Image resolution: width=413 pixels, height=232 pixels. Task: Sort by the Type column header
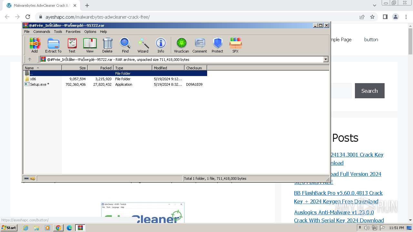click(133, 68)
